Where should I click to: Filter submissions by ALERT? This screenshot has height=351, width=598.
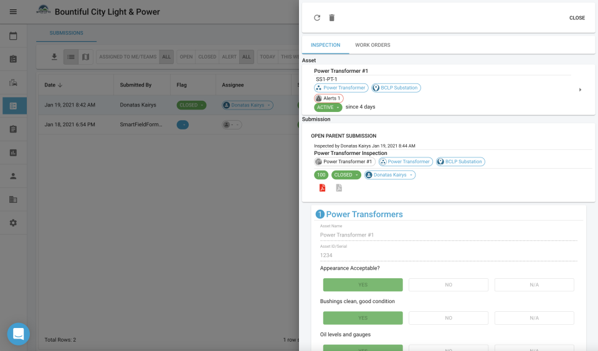click(229, 57)
